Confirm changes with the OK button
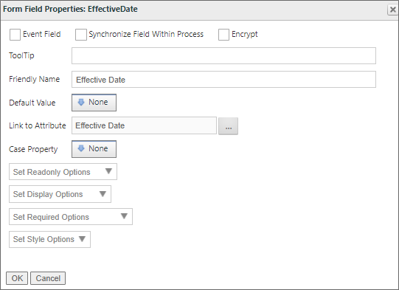 17,278
